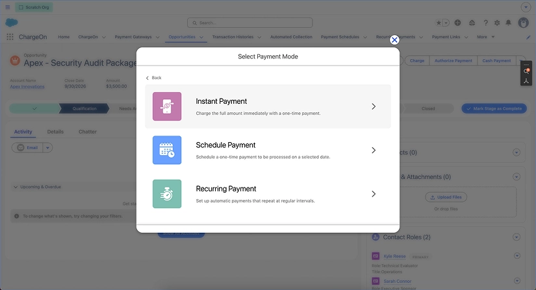Switch to the Details tab

[55, 132]
